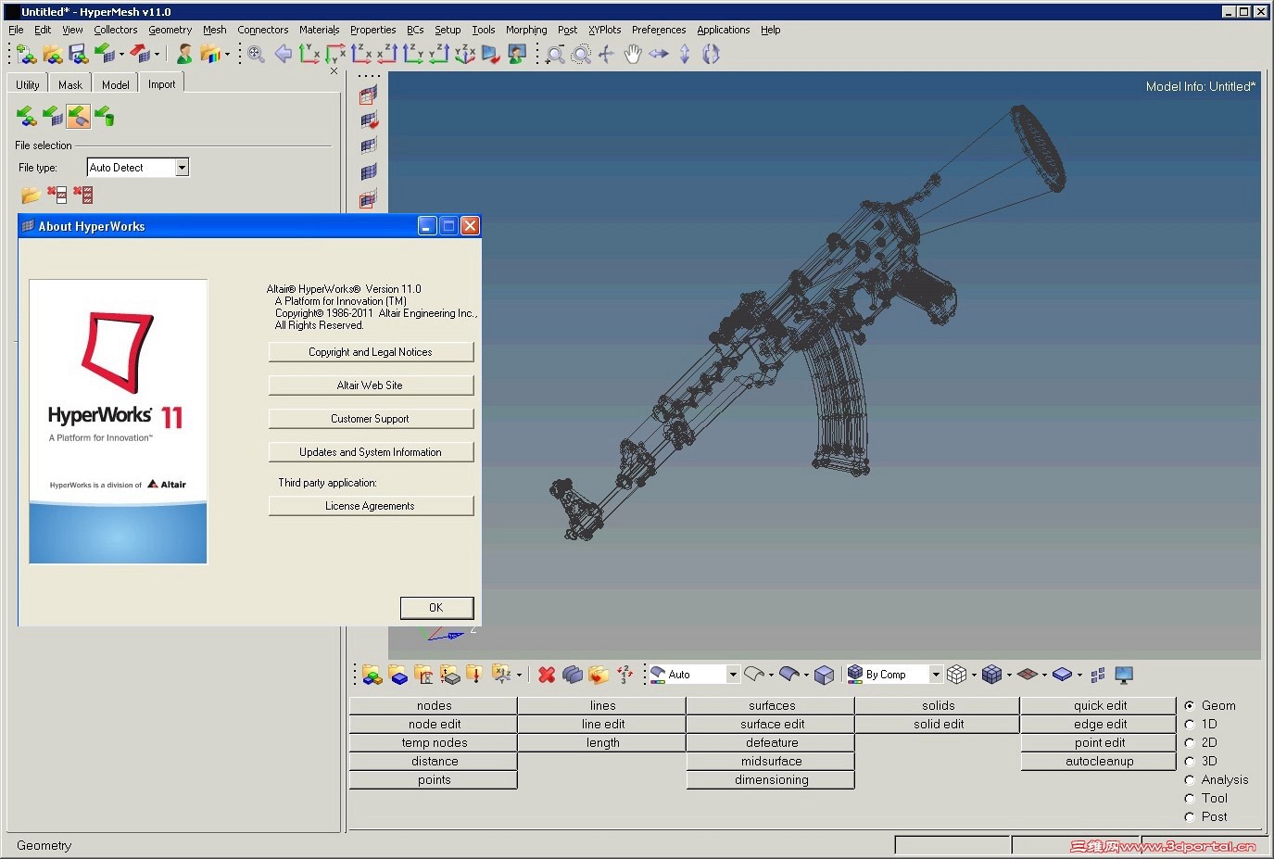Select the 2D radio button
The image size is (1274, 859).
(x=1190, y=743)
